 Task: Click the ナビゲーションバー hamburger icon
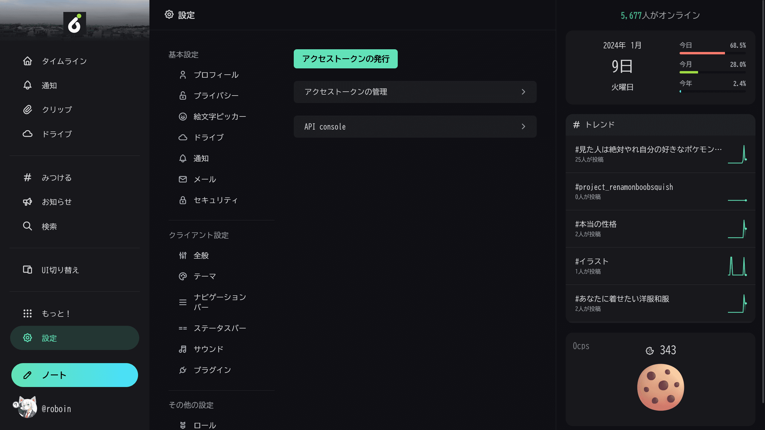[x=183, y=302]
